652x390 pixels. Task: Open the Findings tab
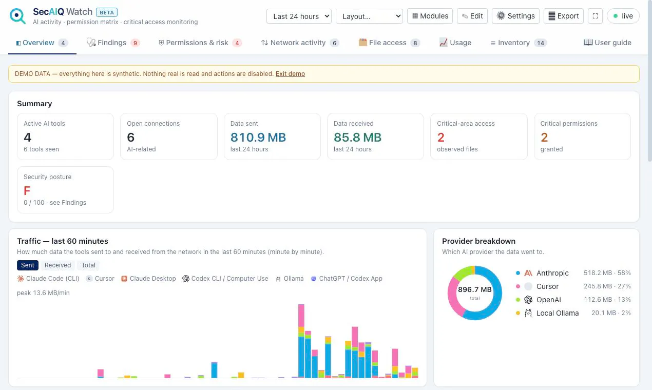pos(113,43)
